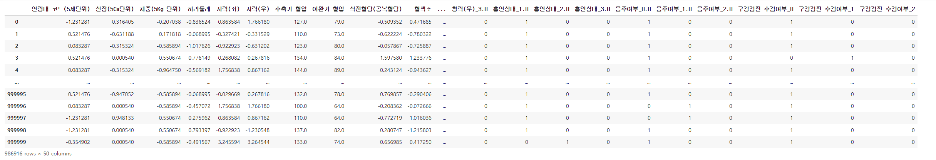Click value -0.631188 in row 1

(x=122, y=34)
